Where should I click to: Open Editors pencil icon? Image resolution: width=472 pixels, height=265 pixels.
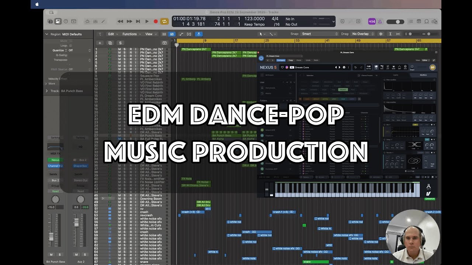tap(103, 21)
